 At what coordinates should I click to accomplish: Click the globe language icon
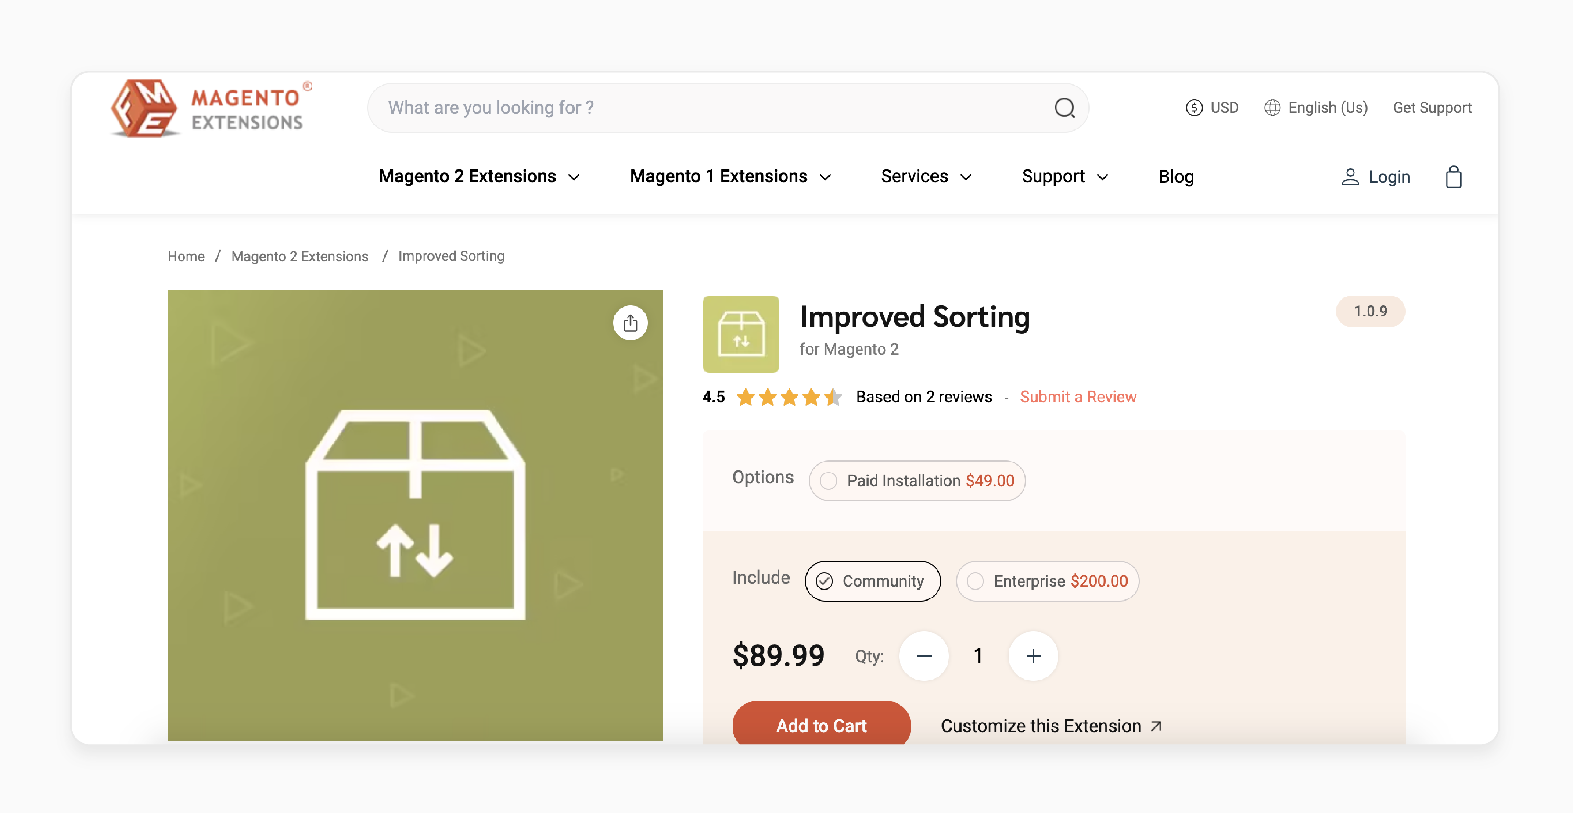click(x=1272, y=107)
